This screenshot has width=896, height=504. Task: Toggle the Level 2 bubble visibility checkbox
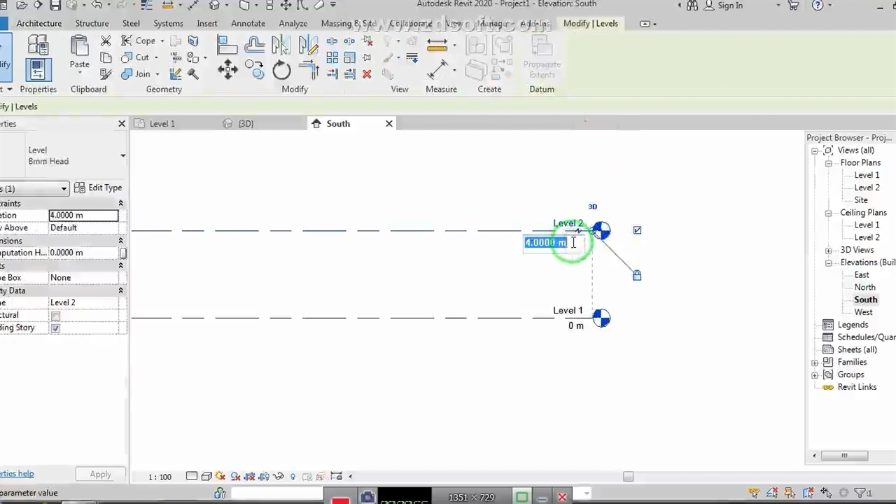click(x=637, y=230)
